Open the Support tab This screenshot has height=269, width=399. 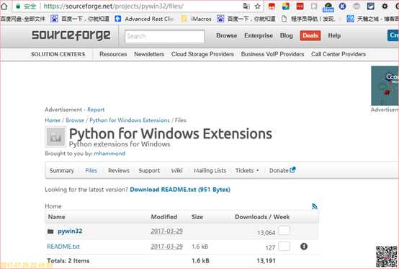(149, 171)
